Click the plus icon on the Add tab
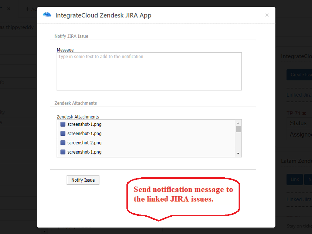 tap(28, 9)
